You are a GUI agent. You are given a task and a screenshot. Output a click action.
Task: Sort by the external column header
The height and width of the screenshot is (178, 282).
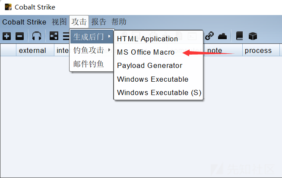[x=32, y=50]
